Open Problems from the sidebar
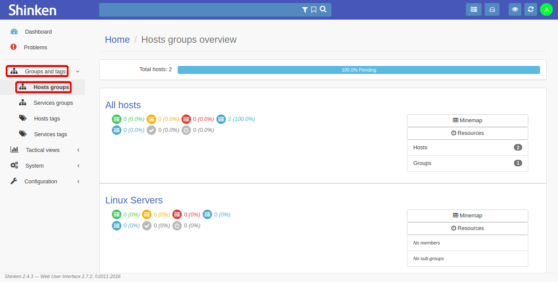 point(35,47)
